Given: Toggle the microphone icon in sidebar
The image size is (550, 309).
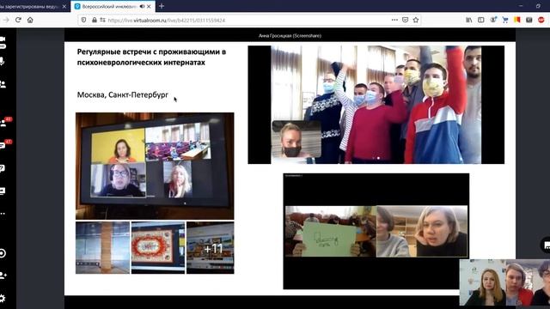Looking at the screenshot, I should click(x=2, y=62).
